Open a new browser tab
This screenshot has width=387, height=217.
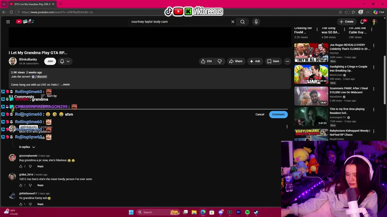[x=60, y=4]
